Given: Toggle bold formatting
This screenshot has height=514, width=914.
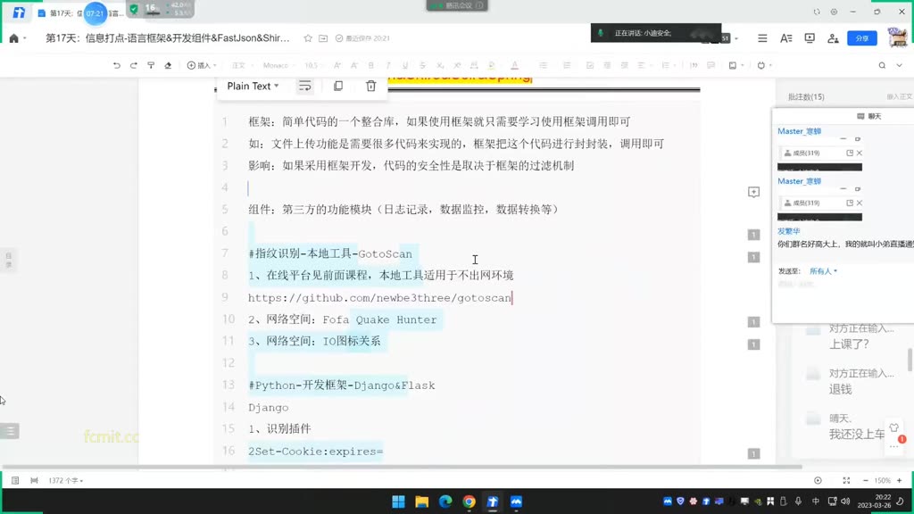Looking at the screenshot, I should 370,65.
